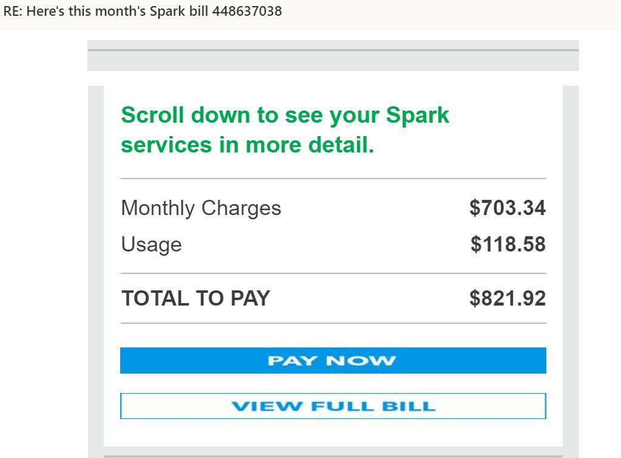Select the bill number 448637038 in subject
The width and height of the screenshot is (621, 458).
pyautogui.click(x=247, y=11)
